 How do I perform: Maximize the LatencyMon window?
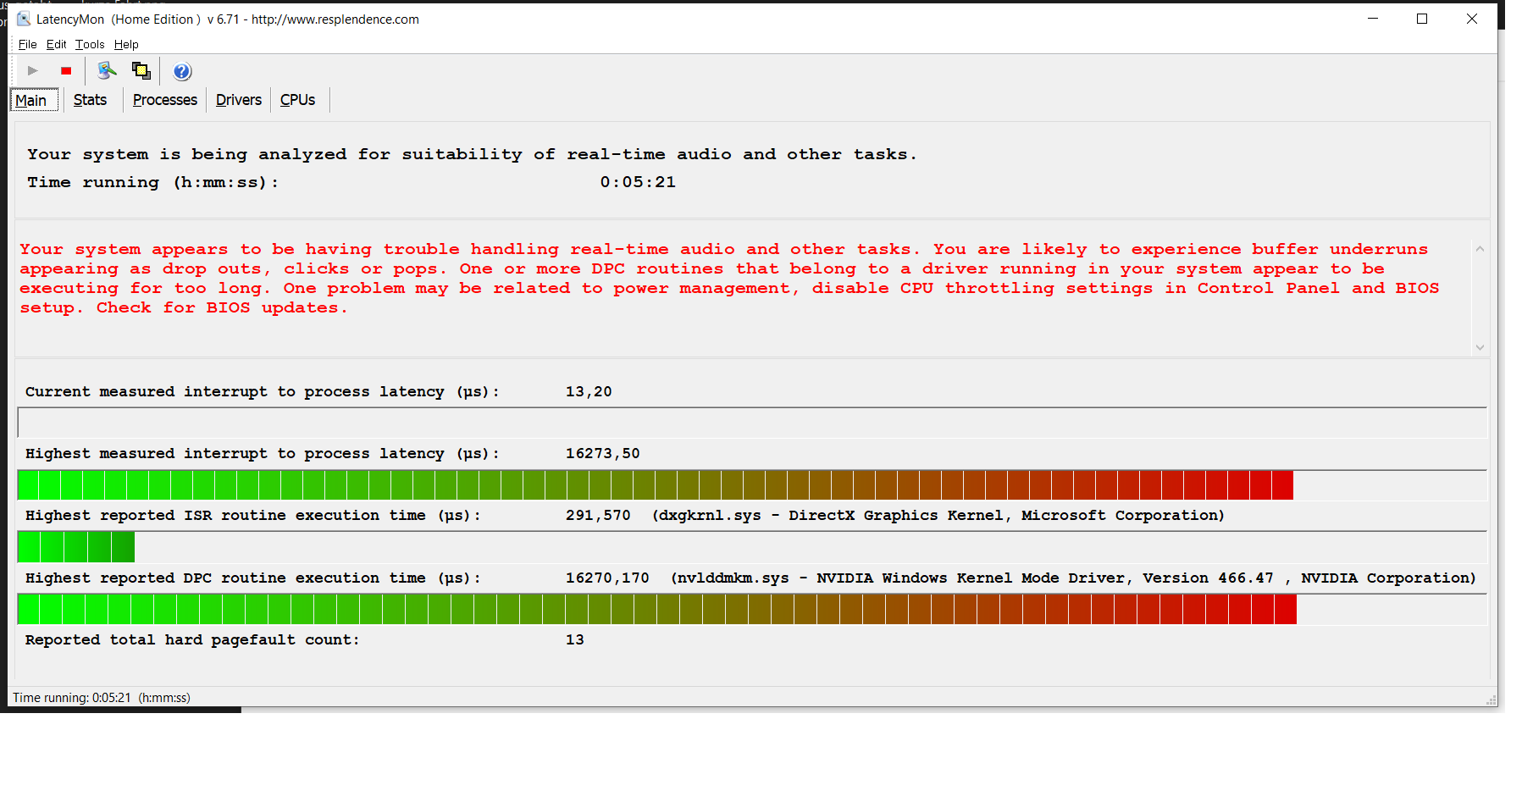pos(1422,19)
